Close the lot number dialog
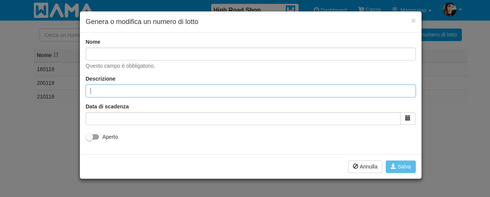The width and height of the screenshot is (490, 197). click(413, 21)
